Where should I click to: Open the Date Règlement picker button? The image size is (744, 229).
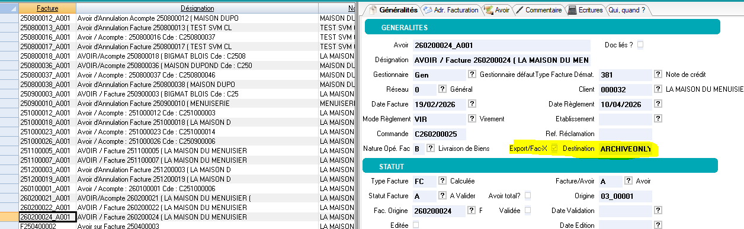659,104
